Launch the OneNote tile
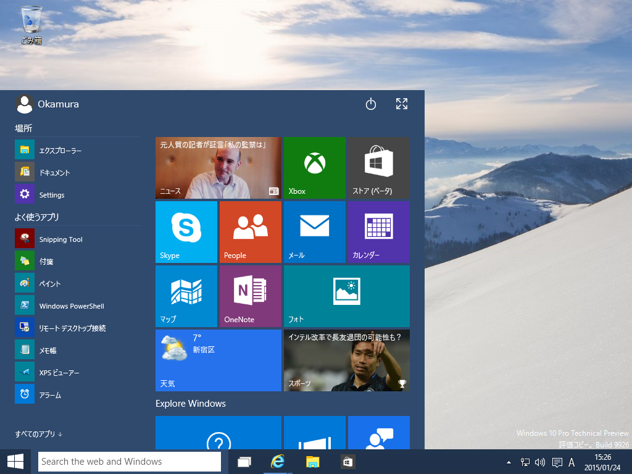 (x=251, y=296)
